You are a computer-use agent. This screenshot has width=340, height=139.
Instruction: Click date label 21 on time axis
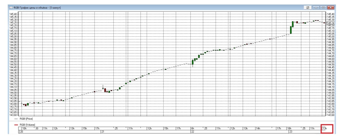pyautogui.click(x=103, y=132)
